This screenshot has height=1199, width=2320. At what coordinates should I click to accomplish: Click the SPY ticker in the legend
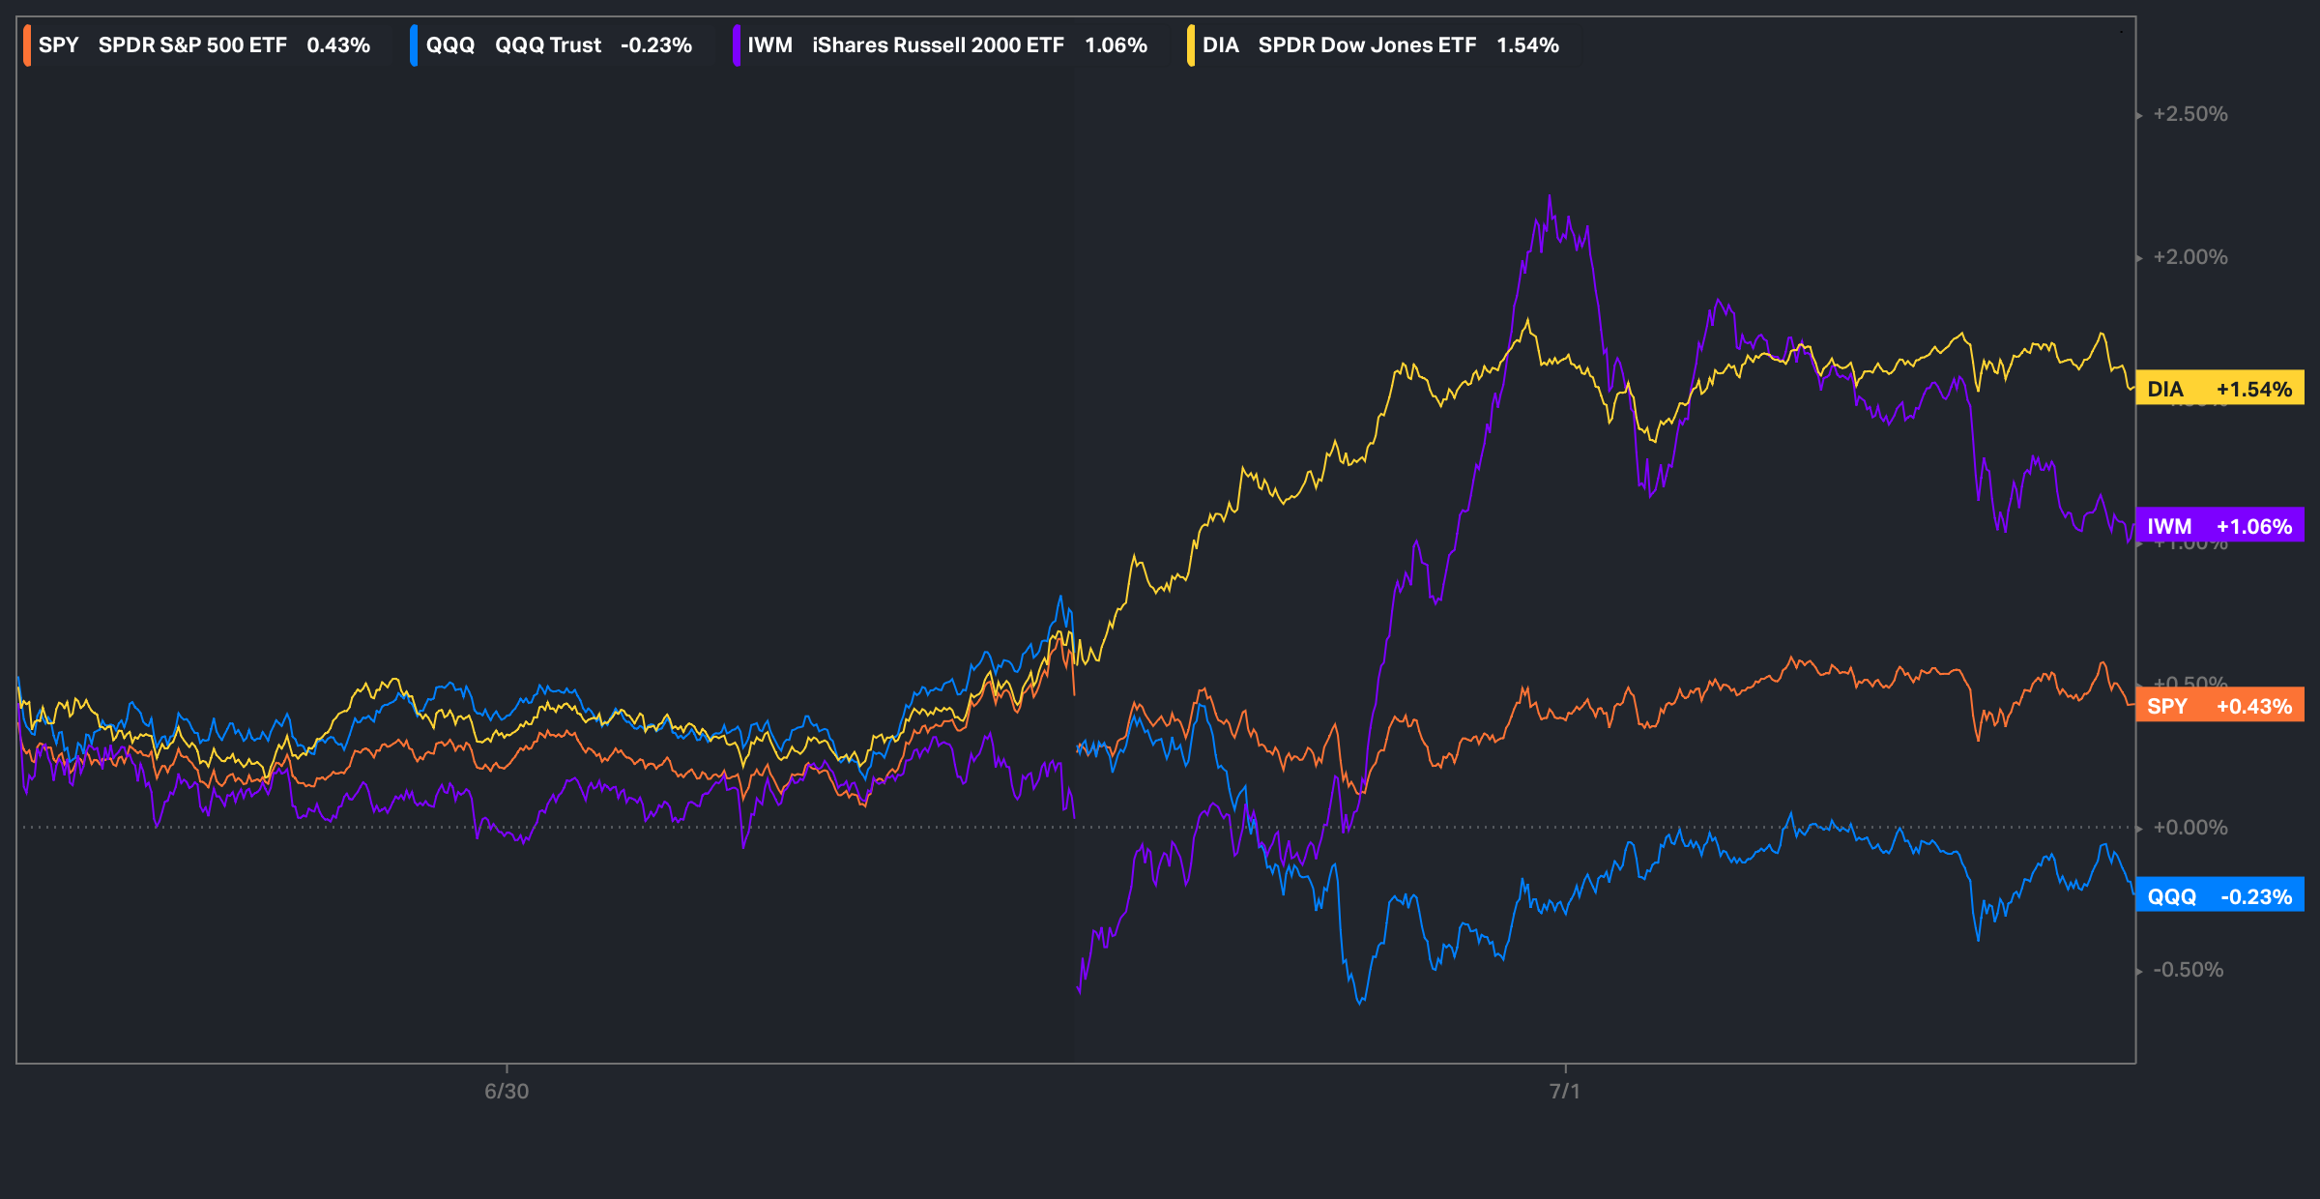58,45
